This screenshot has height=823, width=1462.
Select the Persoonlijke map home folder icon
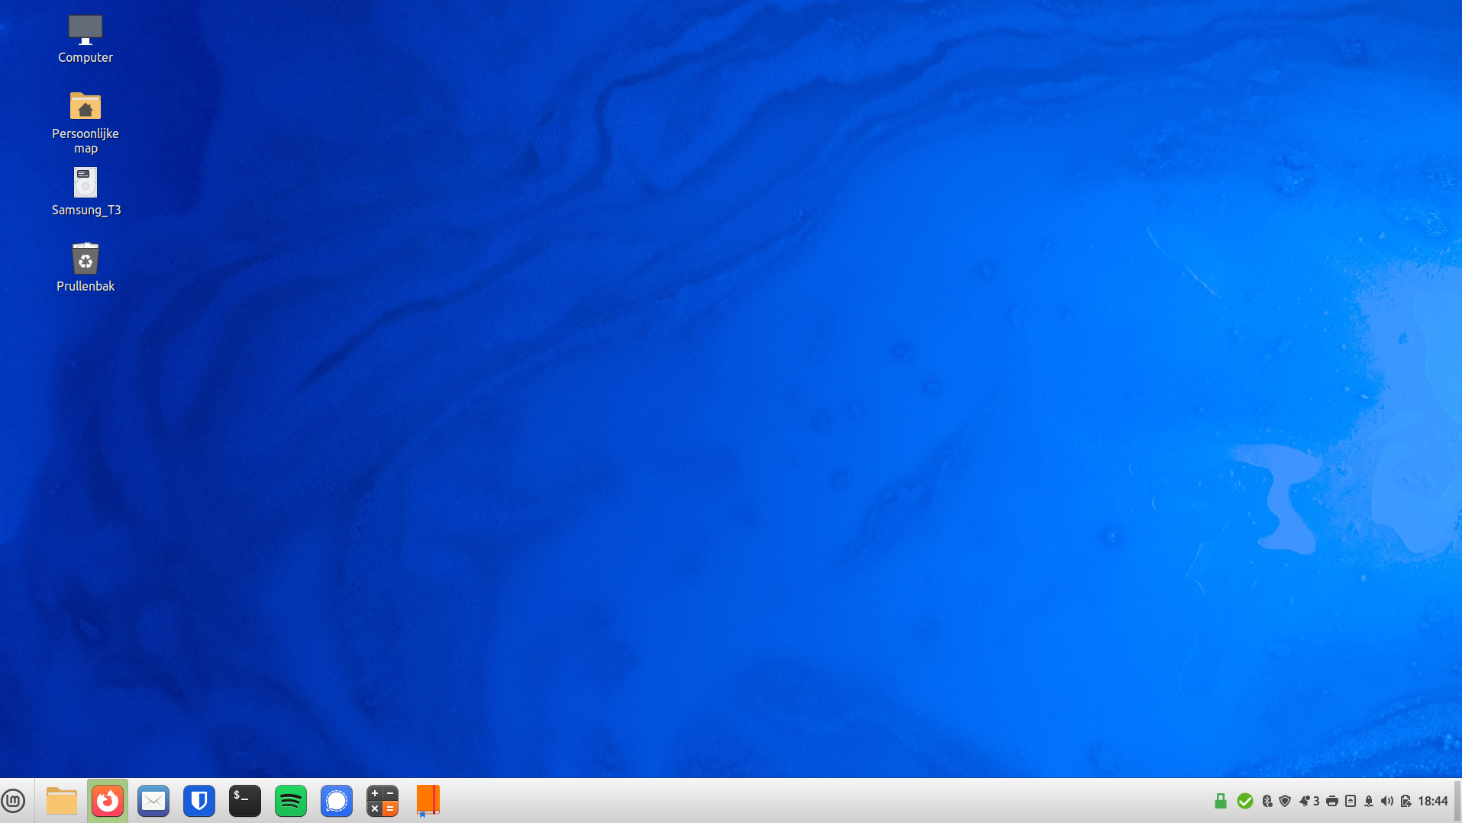(x=86, y=122)
